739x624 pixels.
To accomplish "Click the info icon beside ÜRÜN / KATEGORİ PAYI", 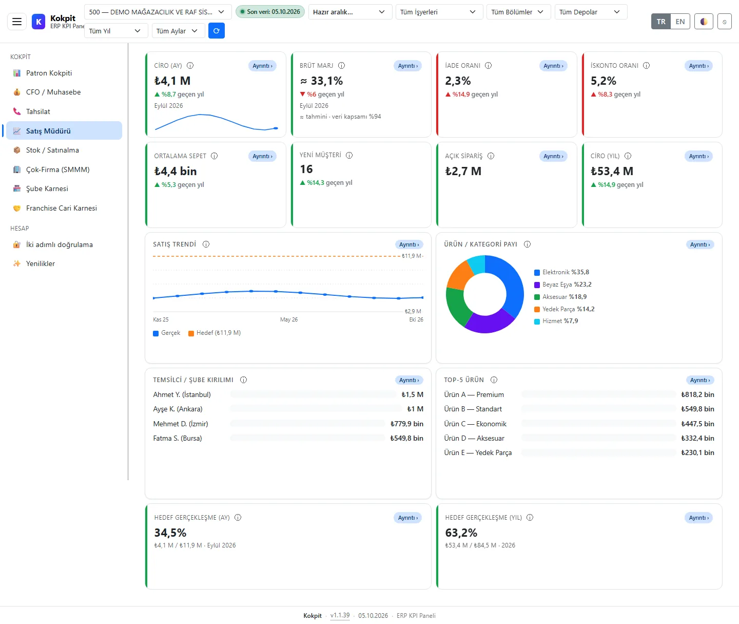I will pos(528,244).
